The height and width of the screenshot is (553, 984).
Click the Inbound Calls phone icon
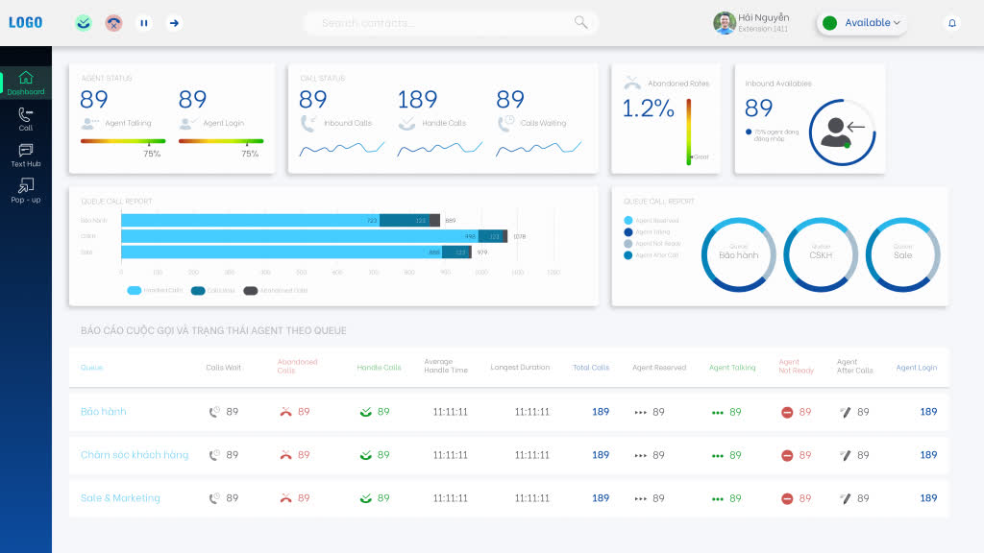point(308,122)
